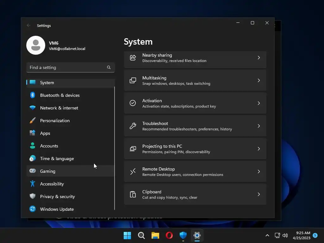This screenshot has width=324, height=243.
Task: Click the Bluetooth icon in sidebar
Action: [33, 95]
